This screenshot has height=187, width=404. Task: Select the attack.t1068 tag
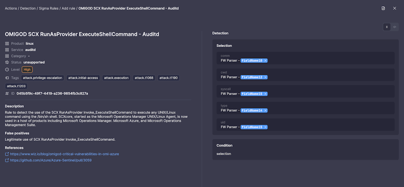tap(144, 78)
